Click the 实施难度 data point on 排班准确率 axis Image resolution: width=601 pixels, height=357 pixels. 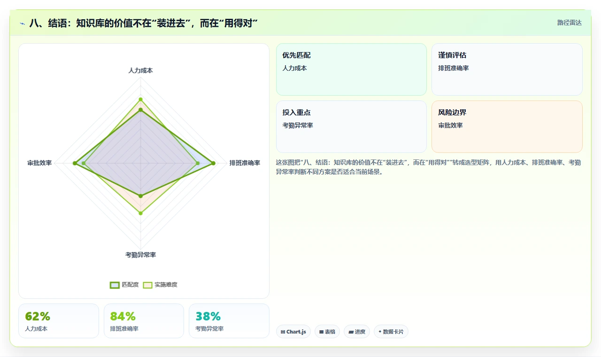coord(198,163)
